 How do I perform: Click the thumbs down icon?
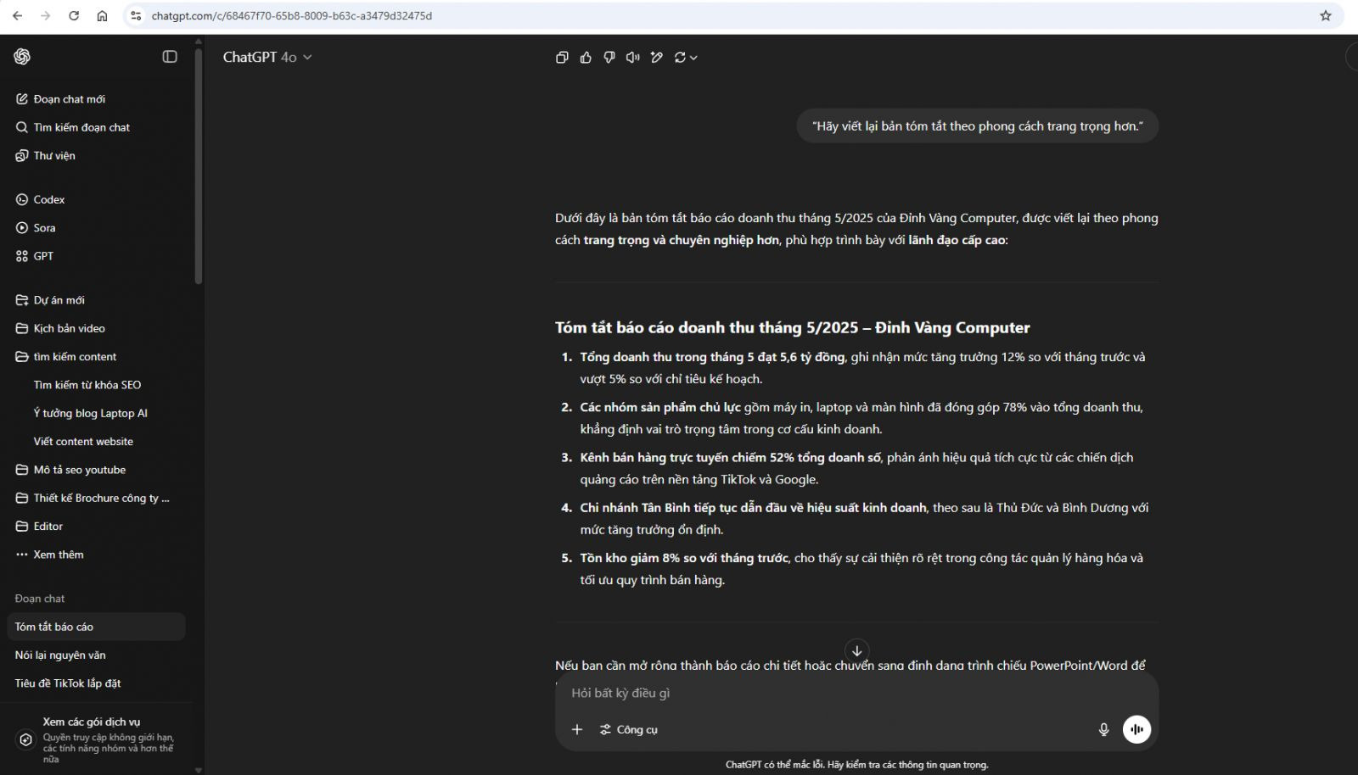(609, 58)
